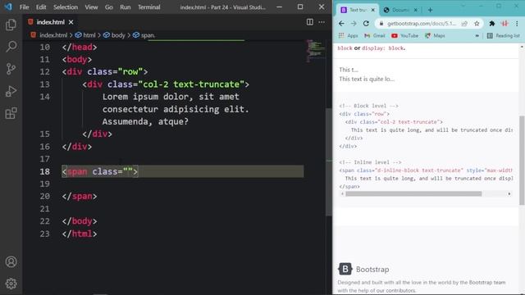
Task: Click the browser page vertical scrollbar
Action: [x=522, y=160]
